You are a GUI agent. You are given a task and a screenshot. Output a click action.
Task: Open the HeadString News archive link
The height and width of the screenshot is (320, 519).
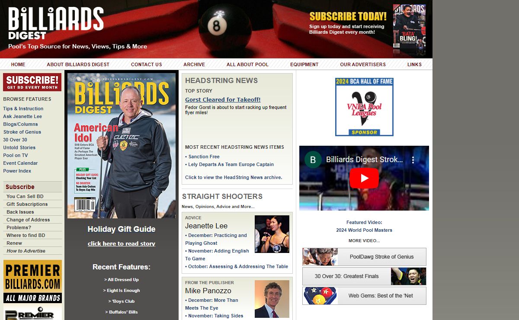point(234,177)
